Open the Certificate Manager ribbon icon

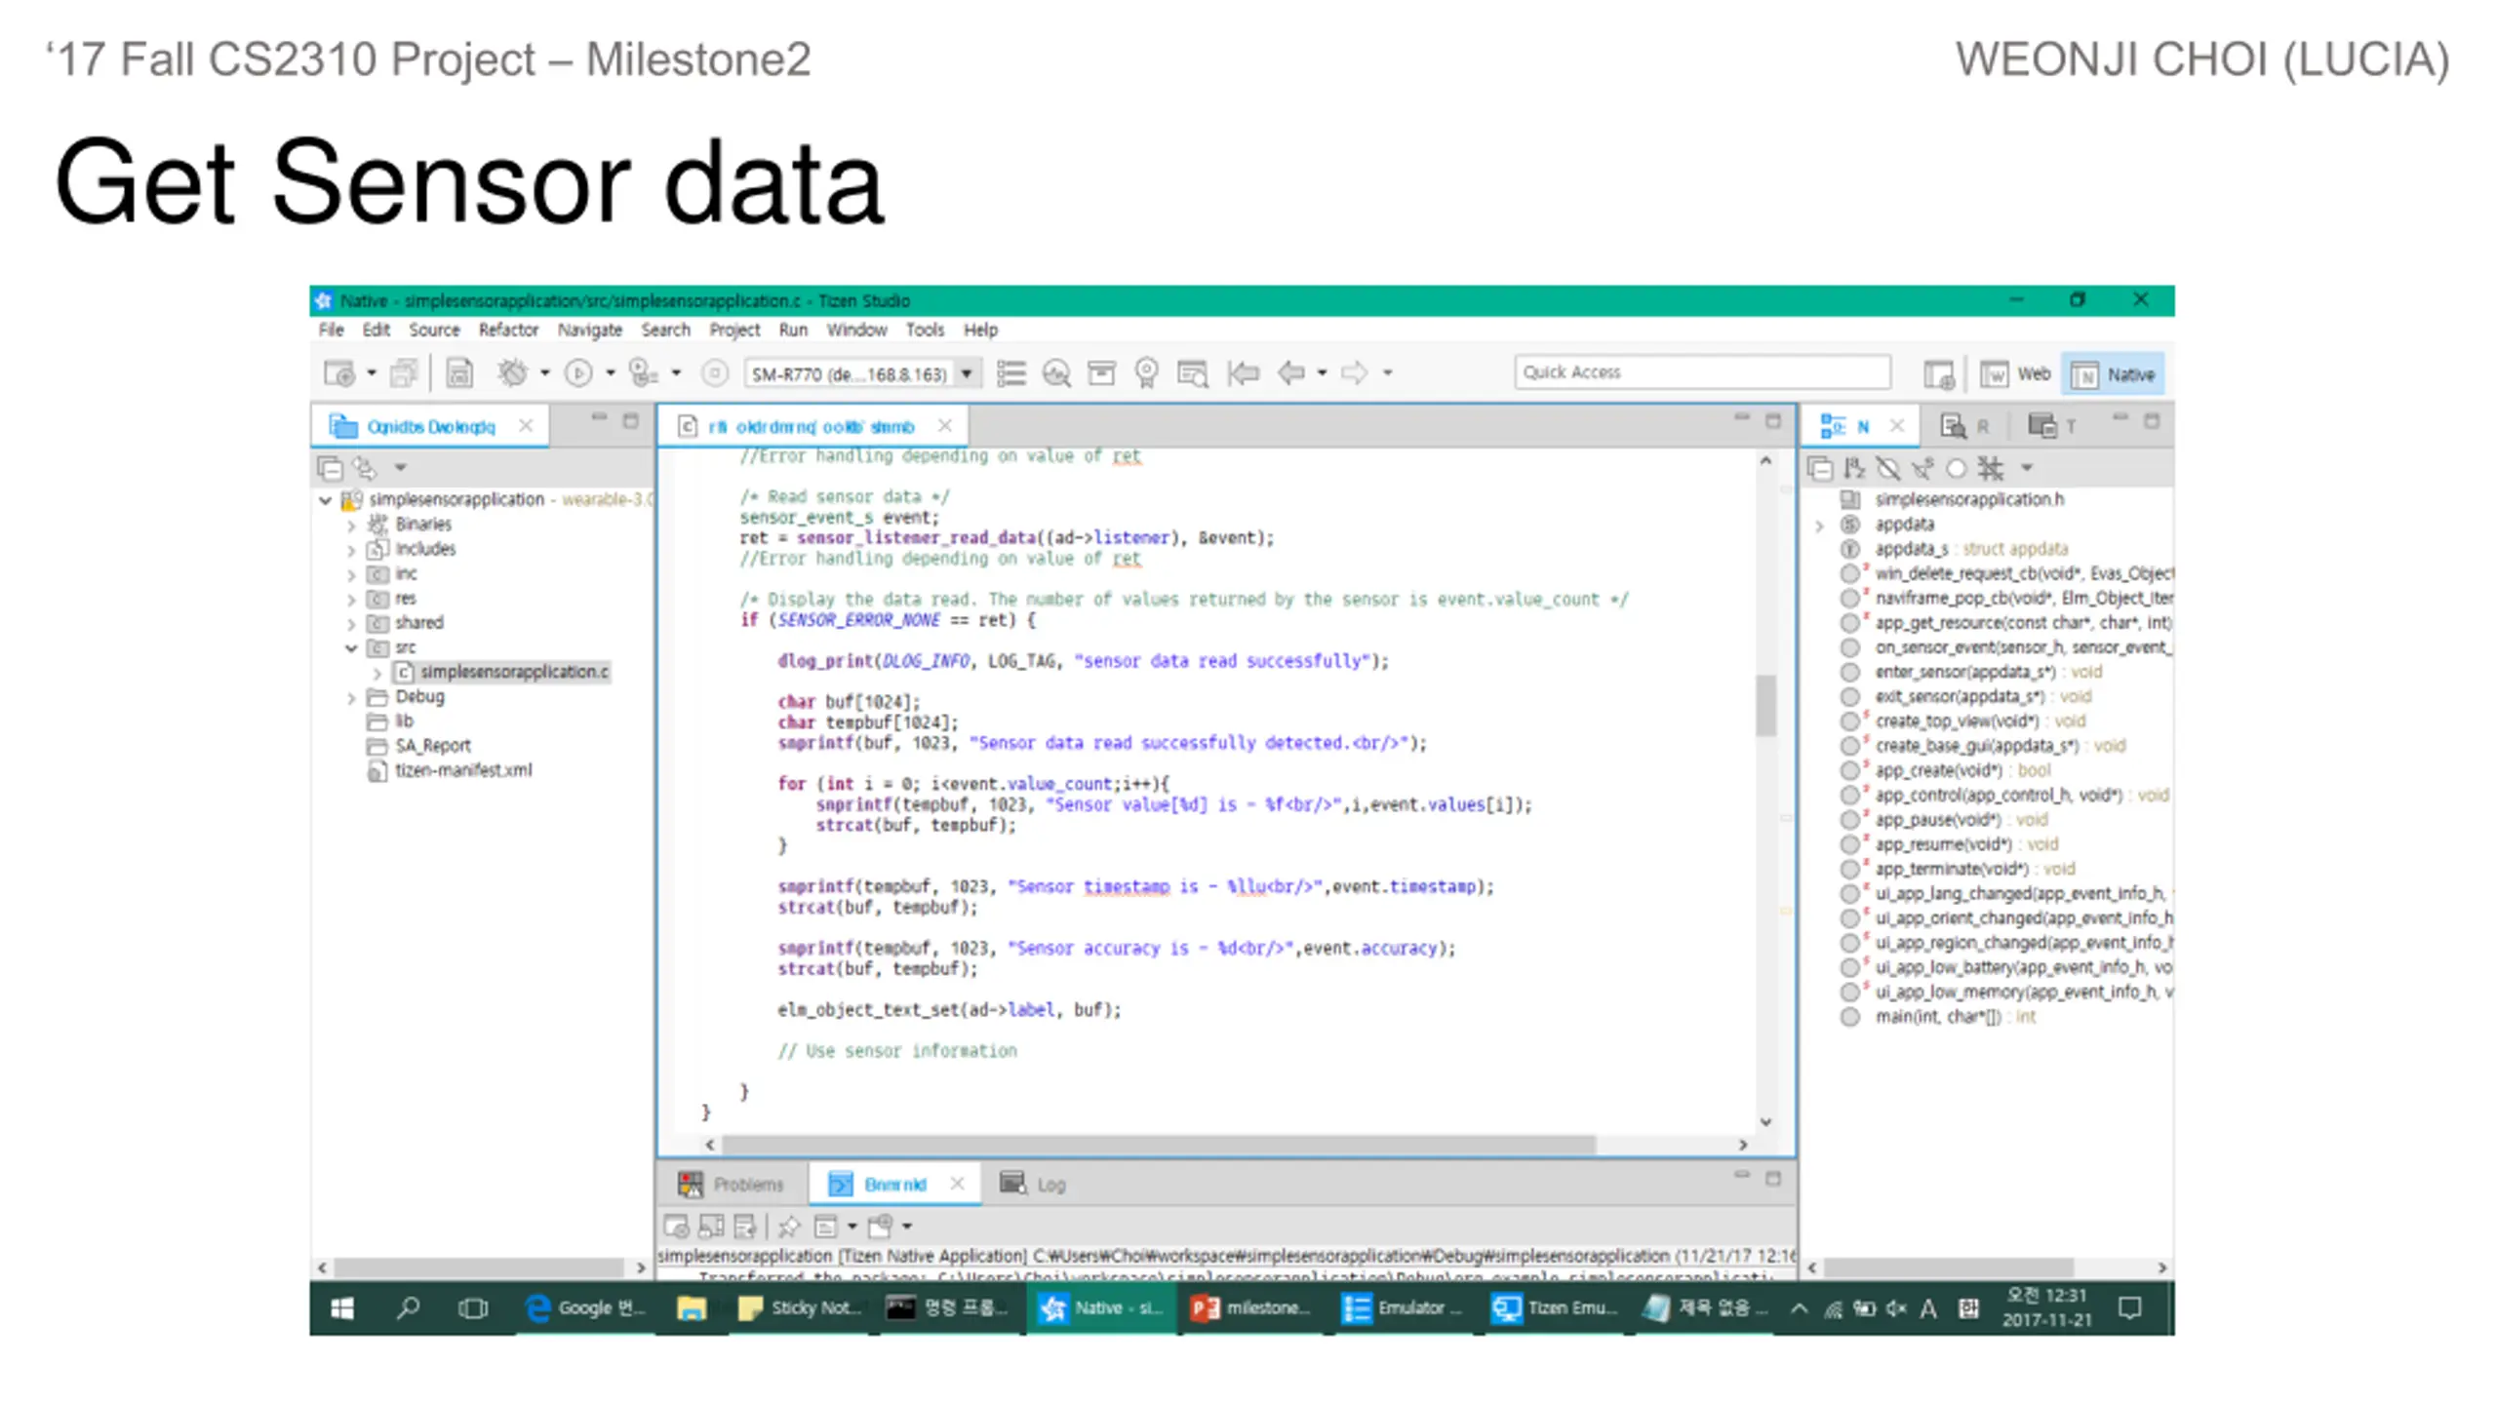click(1147, 372)
